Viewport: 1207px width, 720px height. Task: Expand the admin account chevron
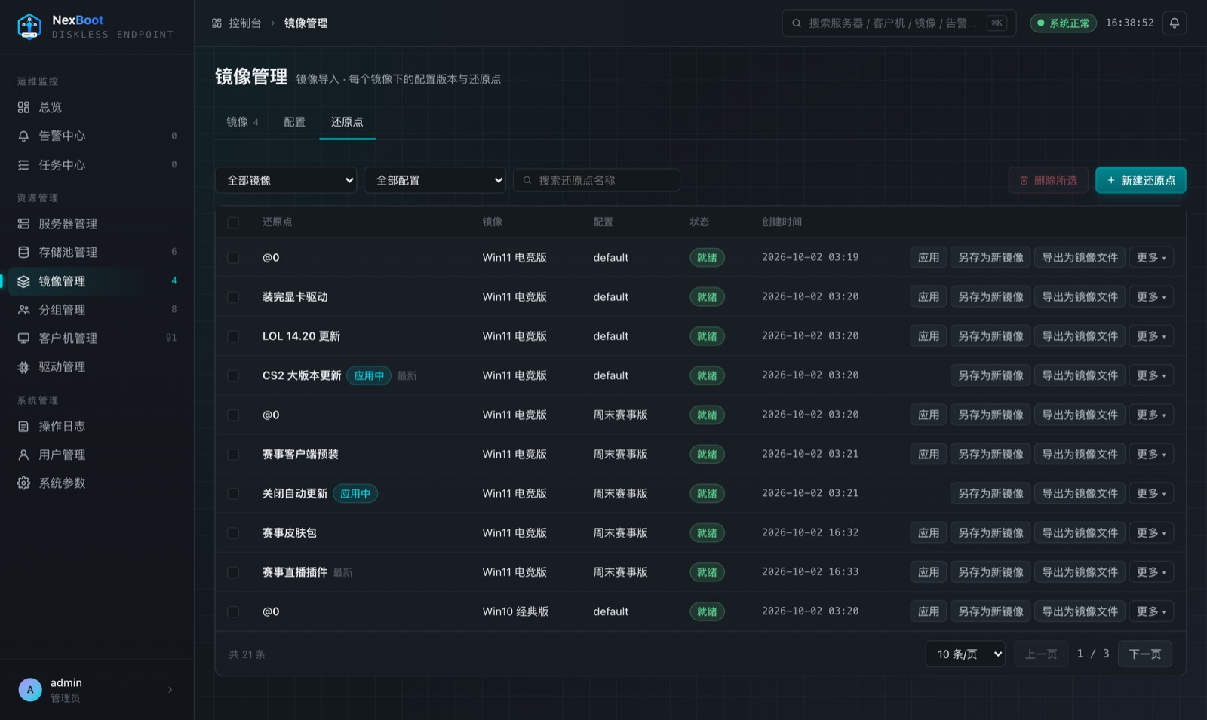pyautogui.click(x=170, y=690)
